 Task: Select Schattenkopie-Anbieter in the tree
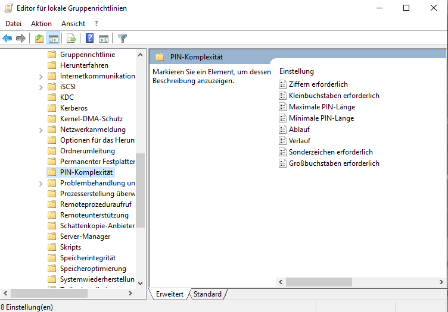(97, 226)
